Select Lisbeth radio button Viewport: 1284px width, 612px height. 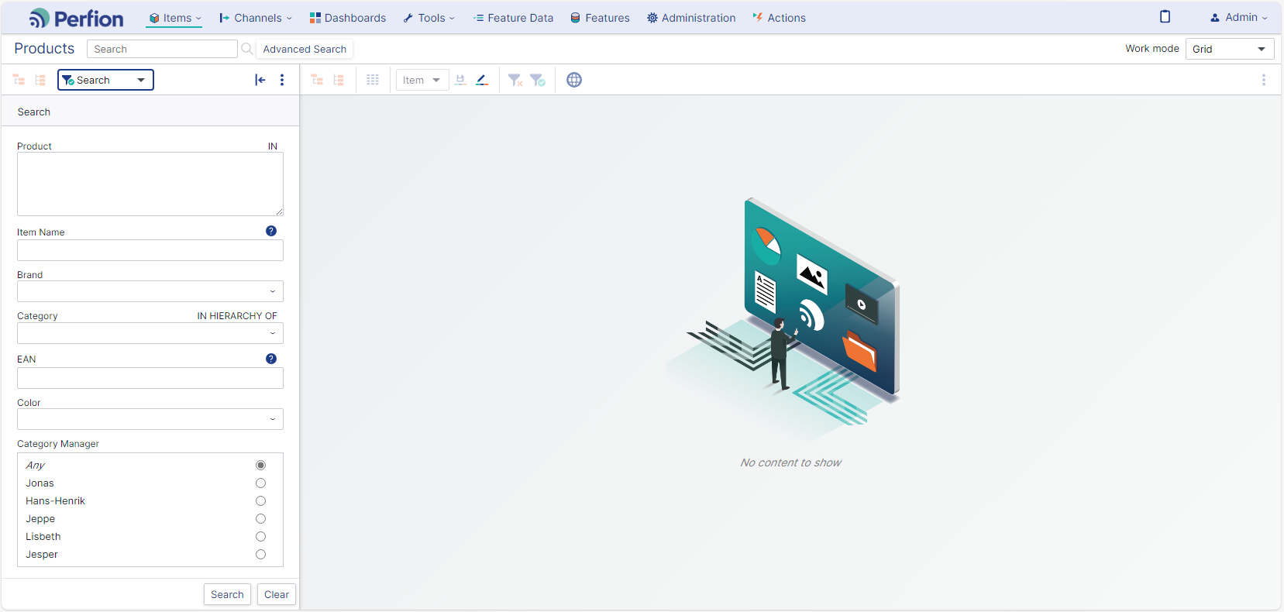coord(261,537)
